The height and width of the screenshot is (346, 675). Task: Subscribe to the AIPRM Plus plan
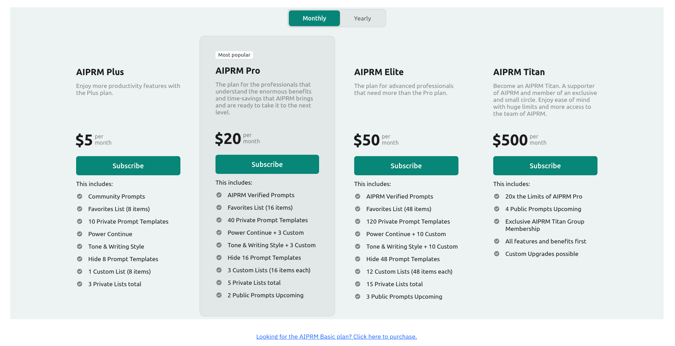128,166
